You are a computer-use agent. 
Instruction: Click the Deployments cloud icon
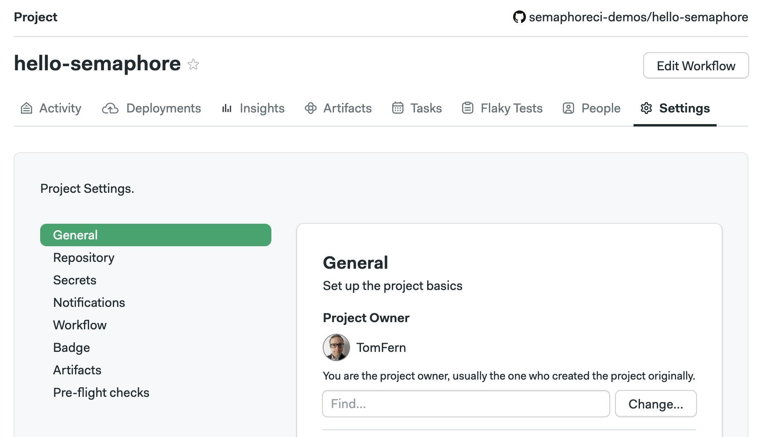110,108
